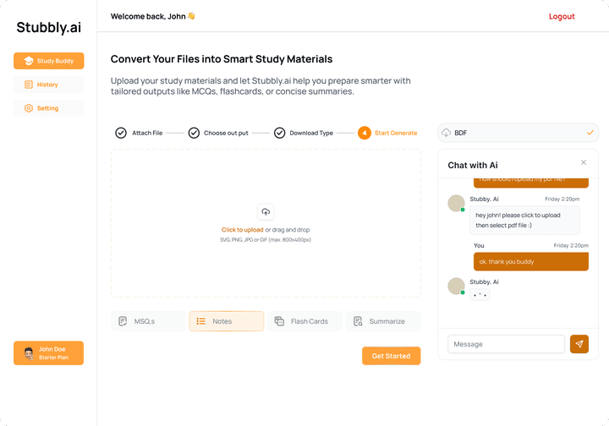Image resolution: width=609 pixels, height=426 pixels.
Task: Click the Get Started button
Action: pos(391,356)
